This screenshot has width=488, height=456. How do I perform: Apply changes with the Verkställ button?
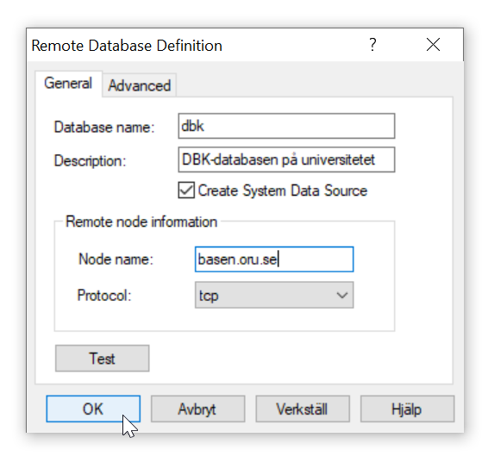pyautogui.click(x=303, y=409)
